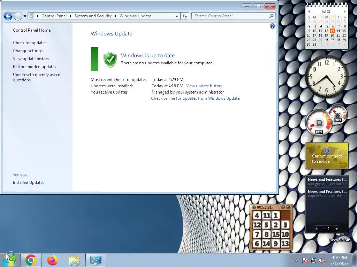Image resolution: width=357 pixels, height=267 pixels.
Task: Open the blue Help question mark
Action: tap(272, 26)
